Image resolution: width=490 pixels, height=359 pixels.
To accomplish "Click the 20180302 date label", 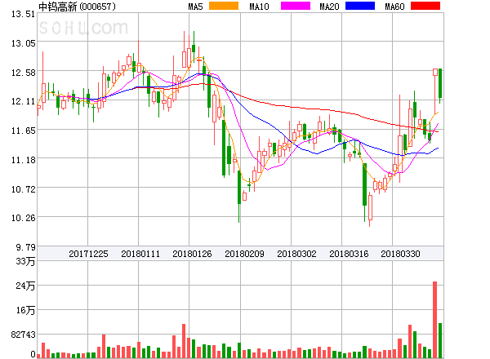I will coord(296,254).
